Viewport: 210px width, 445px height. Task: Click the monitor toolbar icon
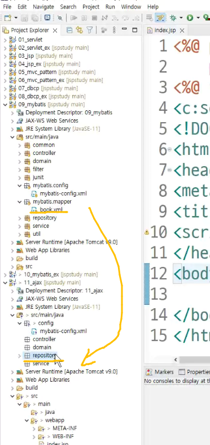pos(47,18)
